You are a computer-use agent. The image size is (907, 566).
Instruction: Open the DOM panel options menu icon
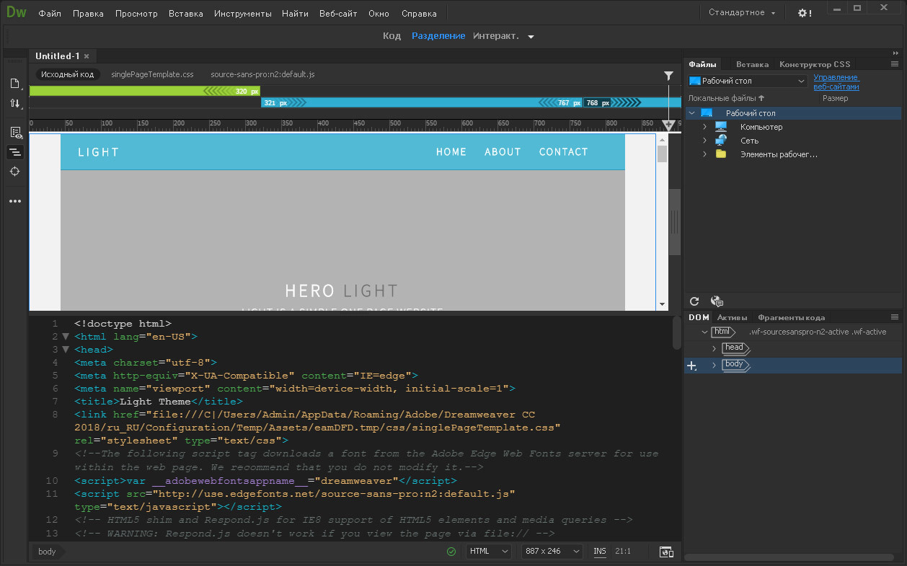(895, 317)
